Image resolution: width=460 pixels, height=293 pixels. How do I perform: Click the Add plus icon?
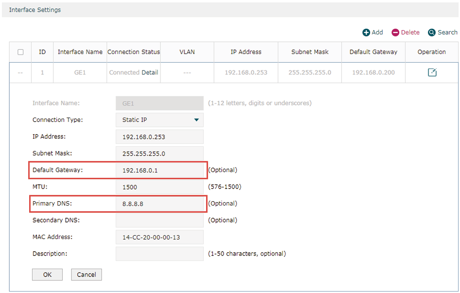(x=366, y=33)
